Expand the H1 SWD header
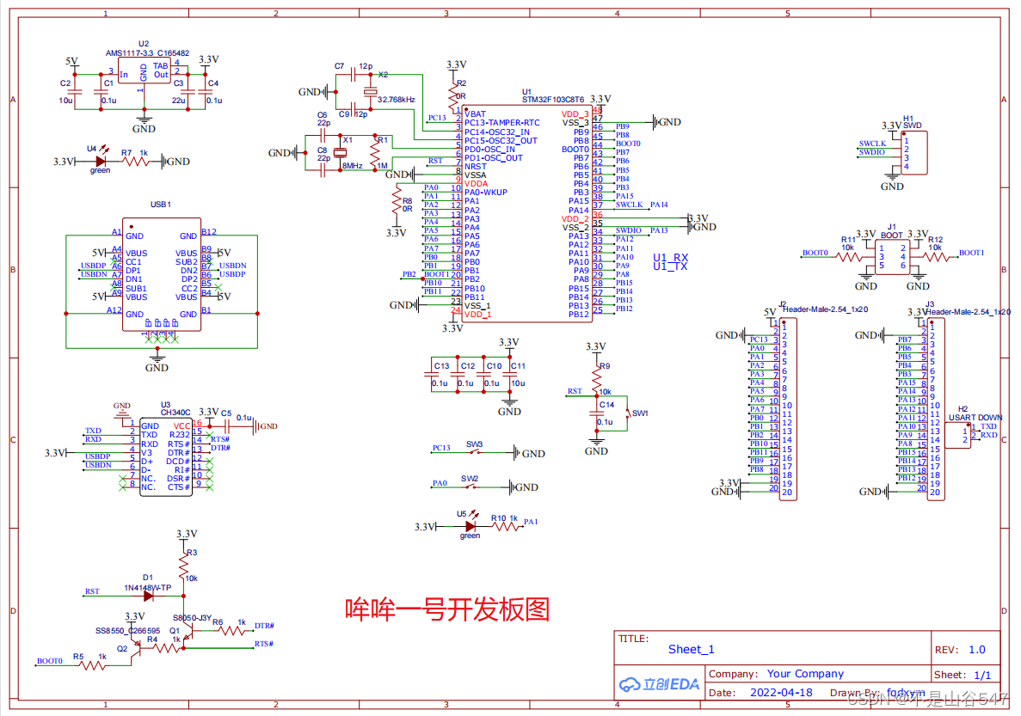This screenshot has width=1021, height=716. [x=913, y=150]
